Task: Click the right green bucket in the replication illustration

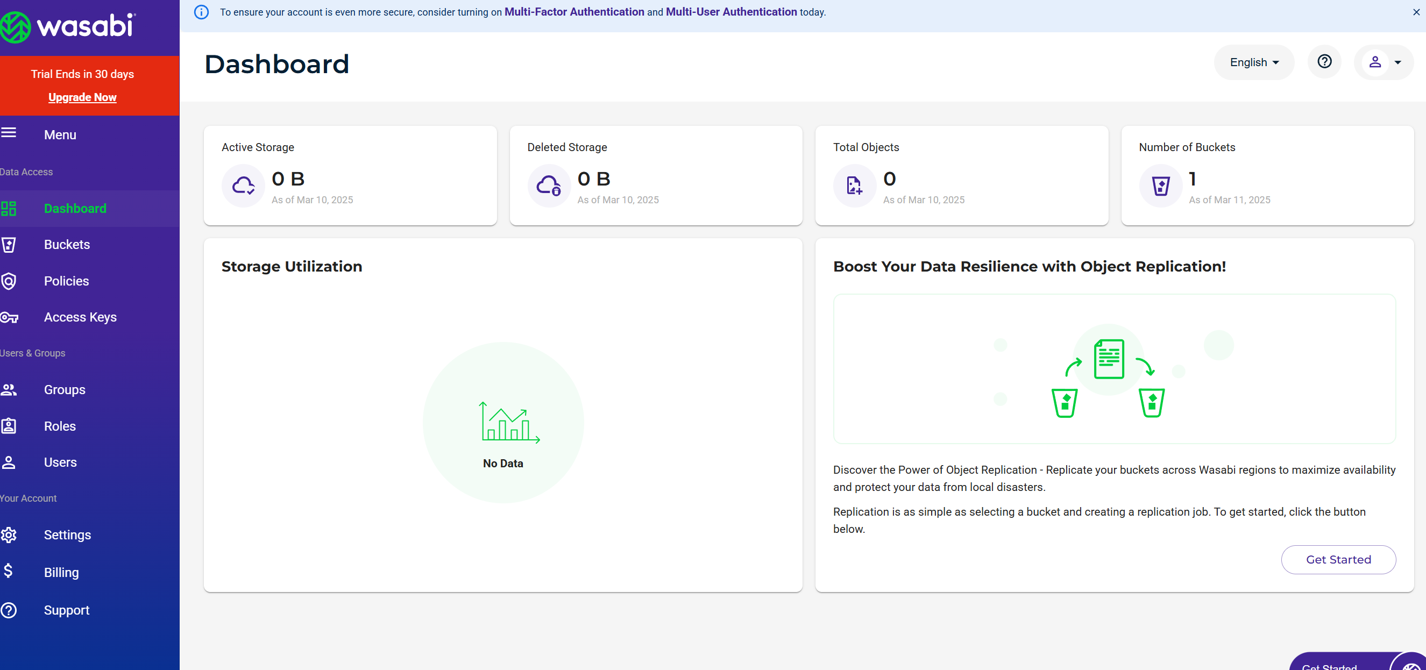Action: click(1152, 403)
